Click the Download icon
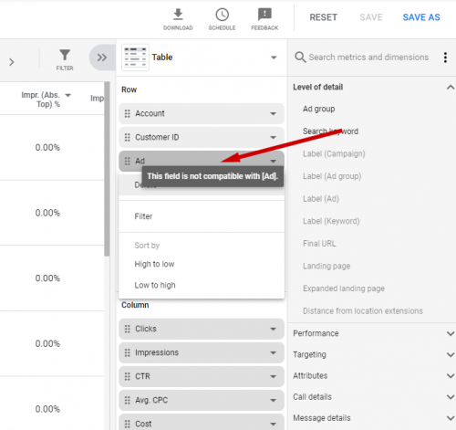Viewport: 456px width, 430px height. [178, 15]
